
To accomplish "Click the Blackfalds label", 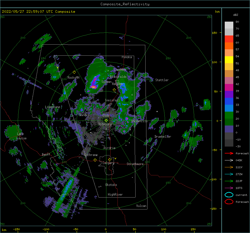I will pos(118,77).
